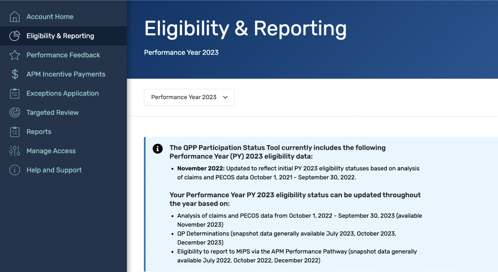This screenshot has height=272, width=498.
Task: Select the Eligibility & Reporting pie chart icon
Action: (15, 36)
